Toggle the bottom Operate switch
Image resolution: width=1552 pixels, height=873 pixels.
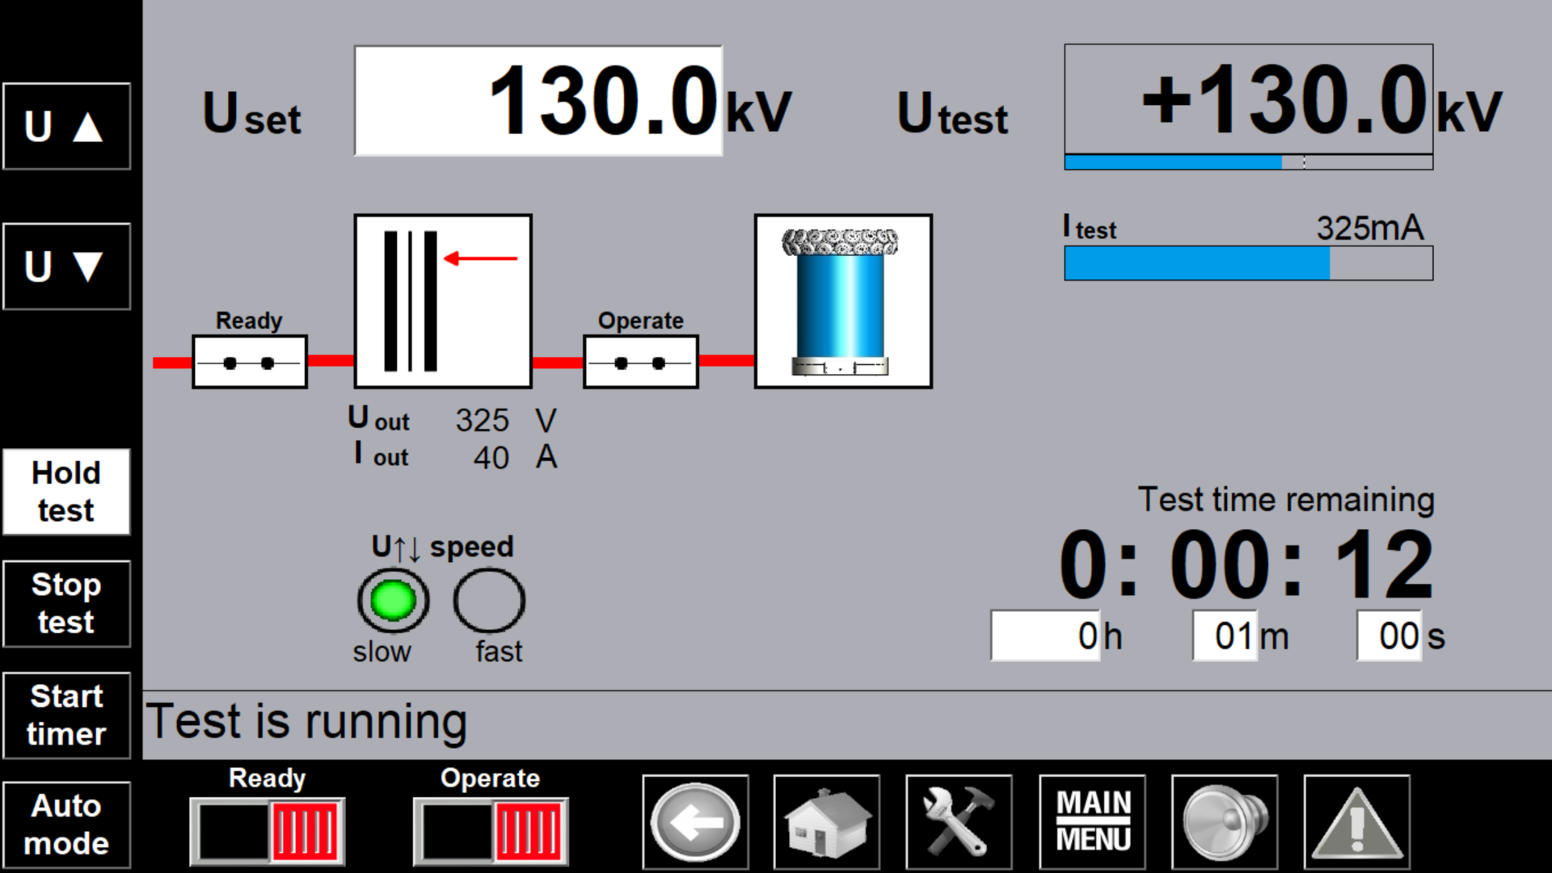point(491,831)
